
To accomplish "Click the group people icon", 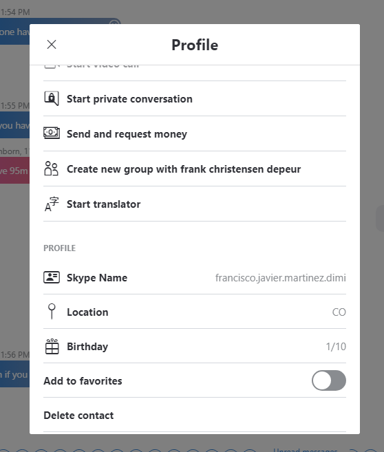I will (x=52, y=169).
